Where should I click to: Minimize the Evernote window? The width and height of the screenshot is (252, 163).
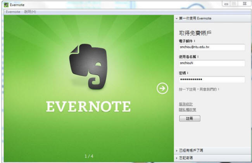coord(226,4)
